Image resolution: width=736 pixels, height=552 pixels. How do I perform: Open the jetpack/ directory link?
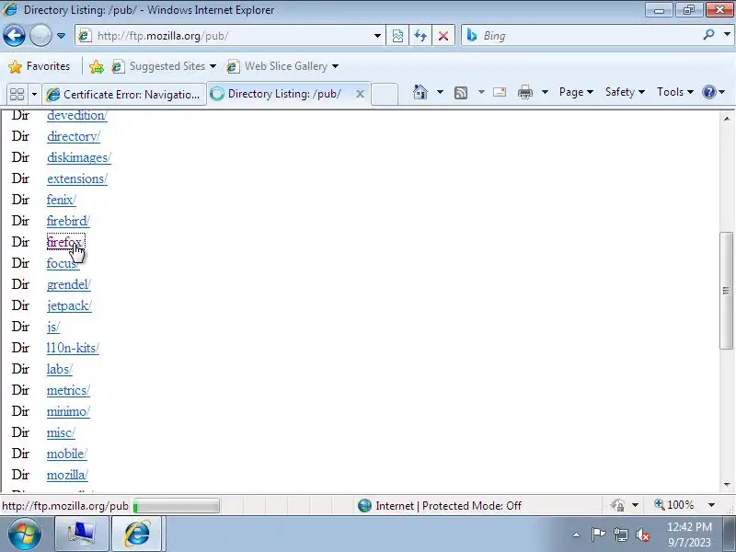tap(69, 306)
